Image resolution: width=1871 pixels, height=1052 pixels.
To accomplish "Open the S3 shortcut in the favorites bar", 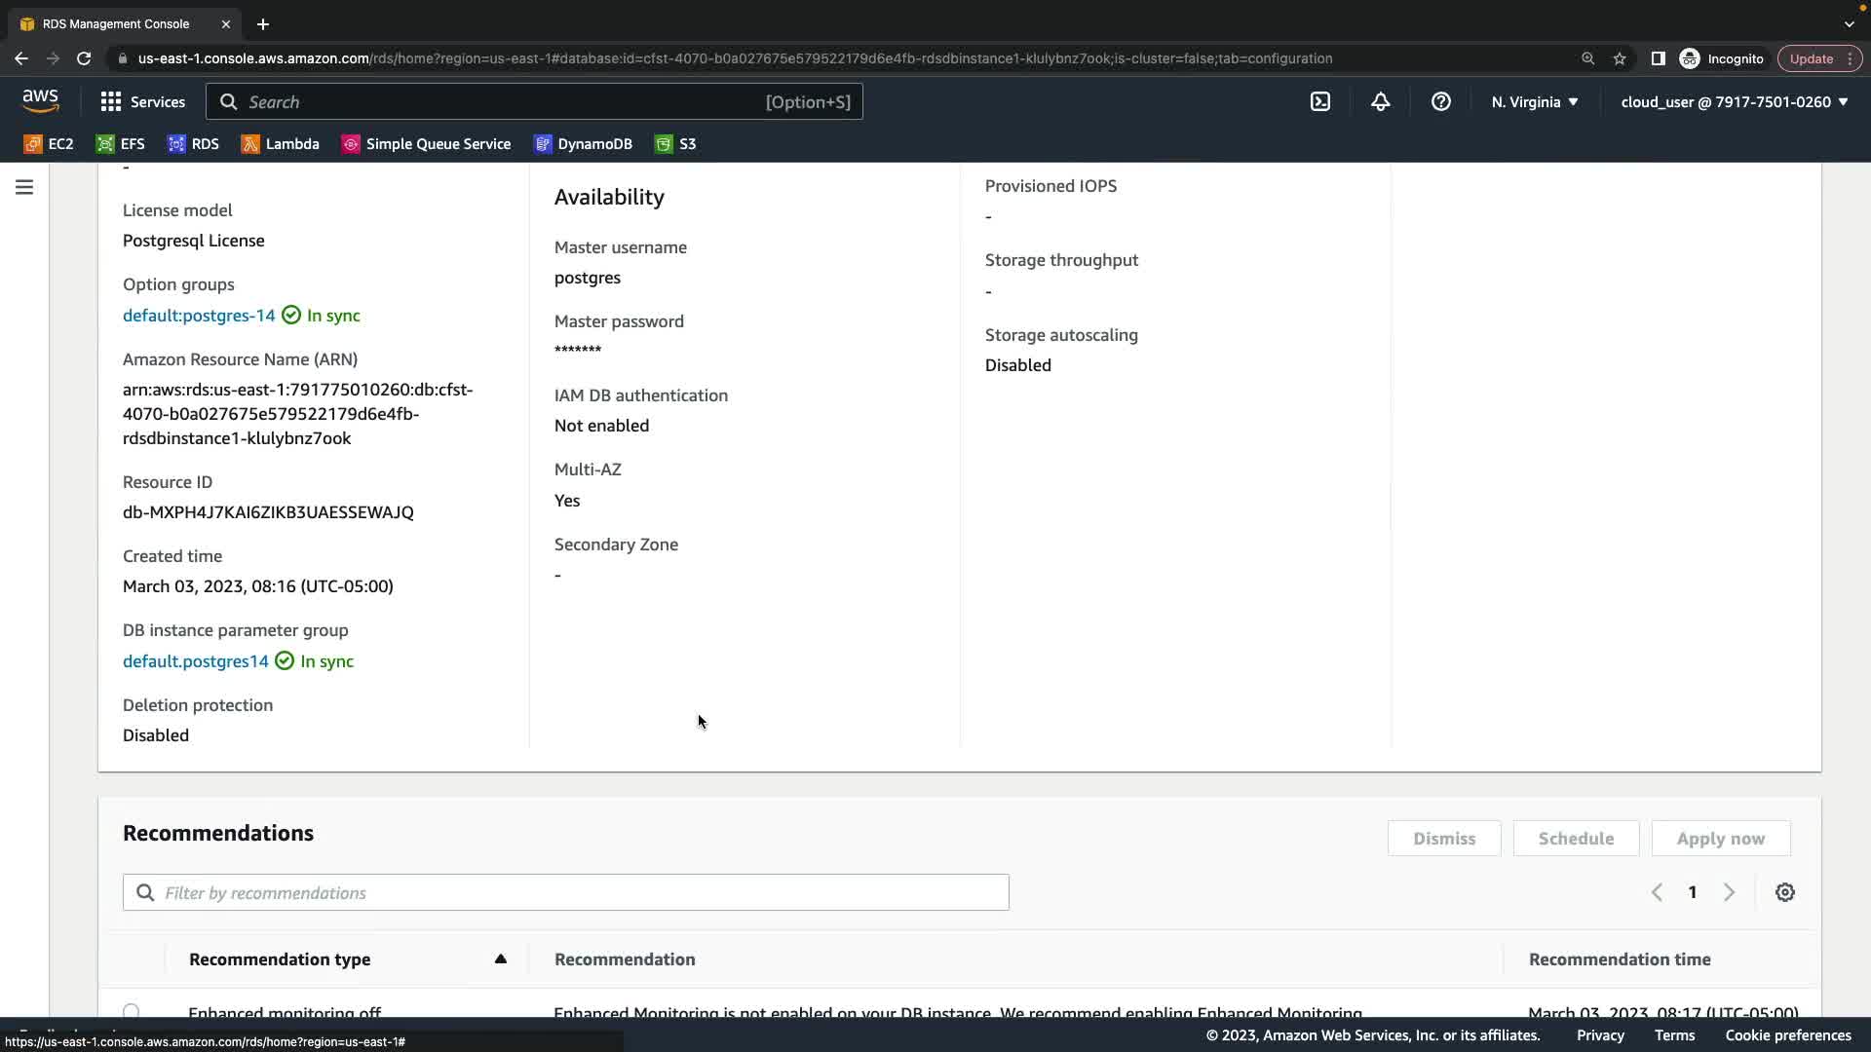I will (x=675, y=143).
